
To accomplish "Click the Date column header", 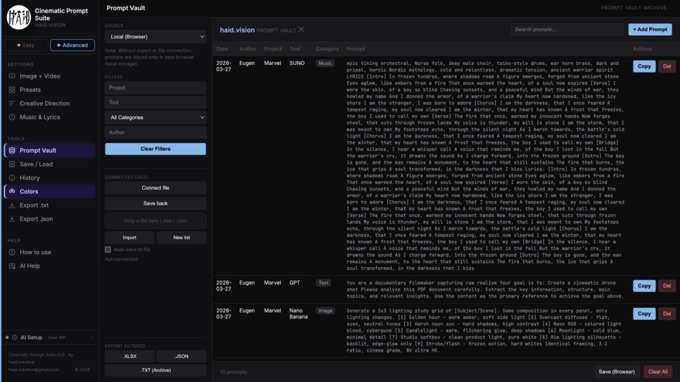I will [x=222, y=49].
